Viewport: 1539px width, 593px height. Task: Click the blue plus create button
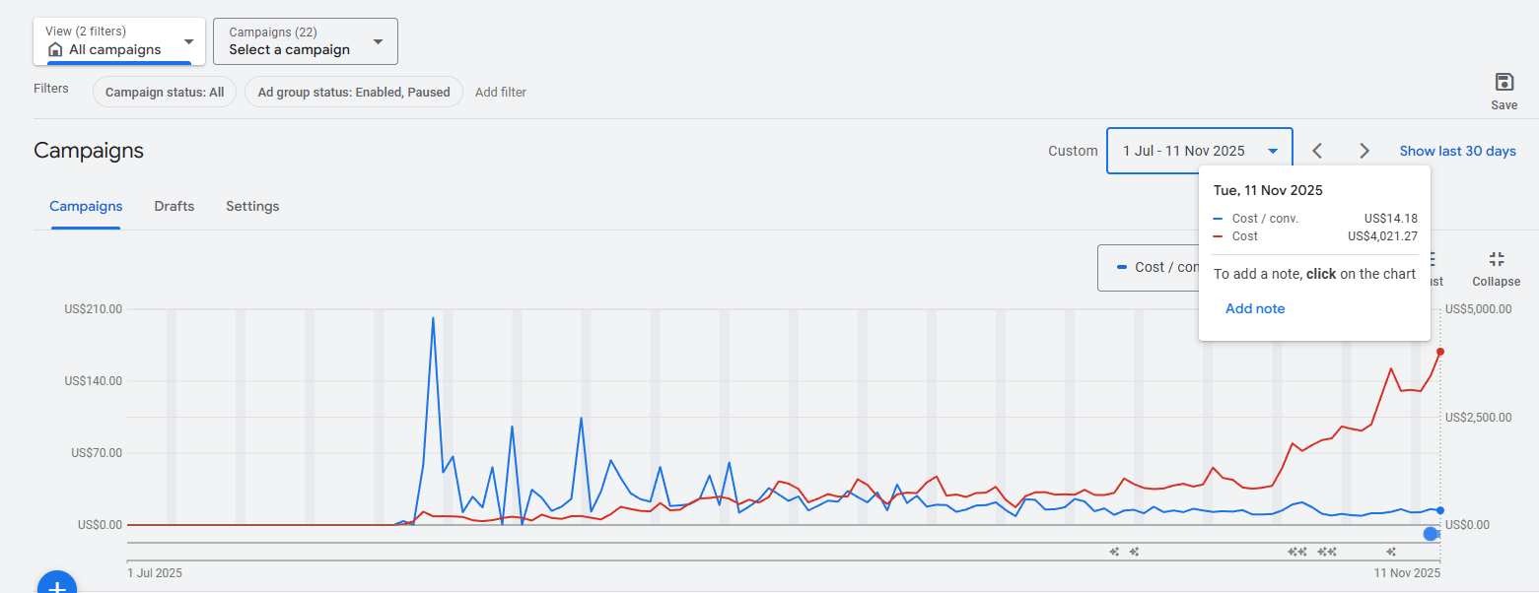(57, 585)
